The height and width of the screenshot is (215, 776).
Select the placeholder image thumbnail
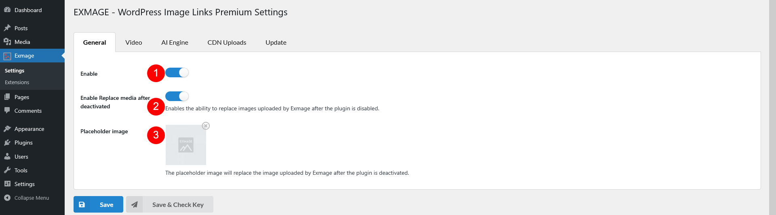click(x=186, y=145)
